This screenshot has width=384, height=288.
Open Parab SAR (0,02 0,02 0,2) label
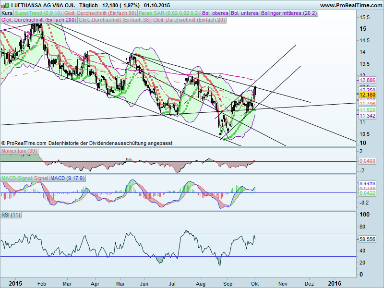pos(169,13)
